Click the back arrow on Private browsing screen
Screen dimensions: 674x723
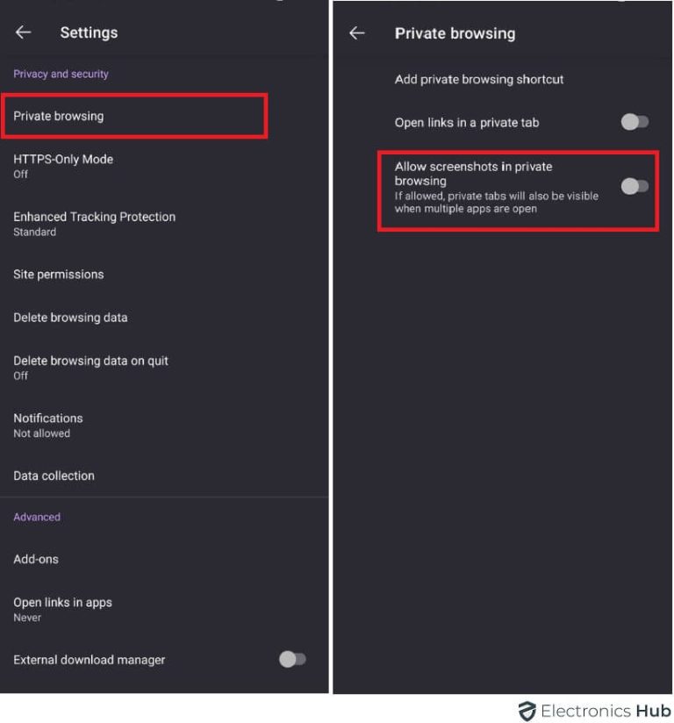pos(358,32)
